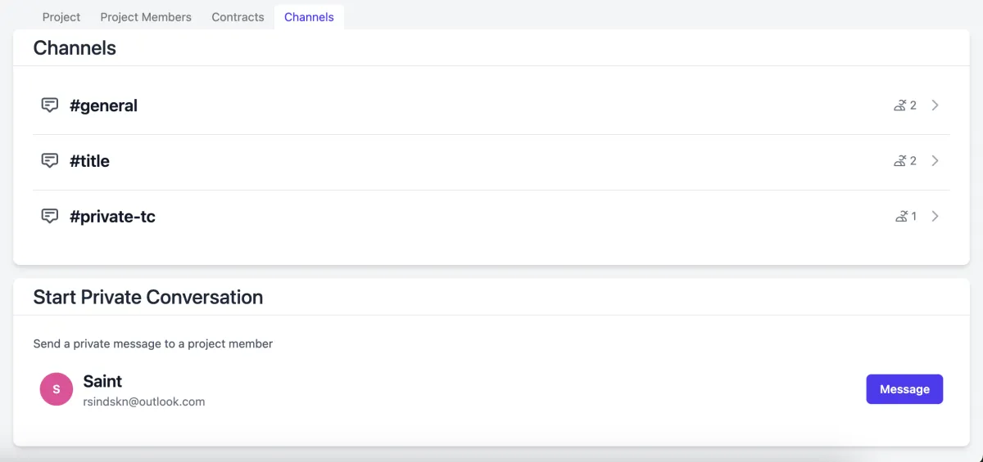
Task: Click the chat icon beside #general
Action: click(50, 105)
